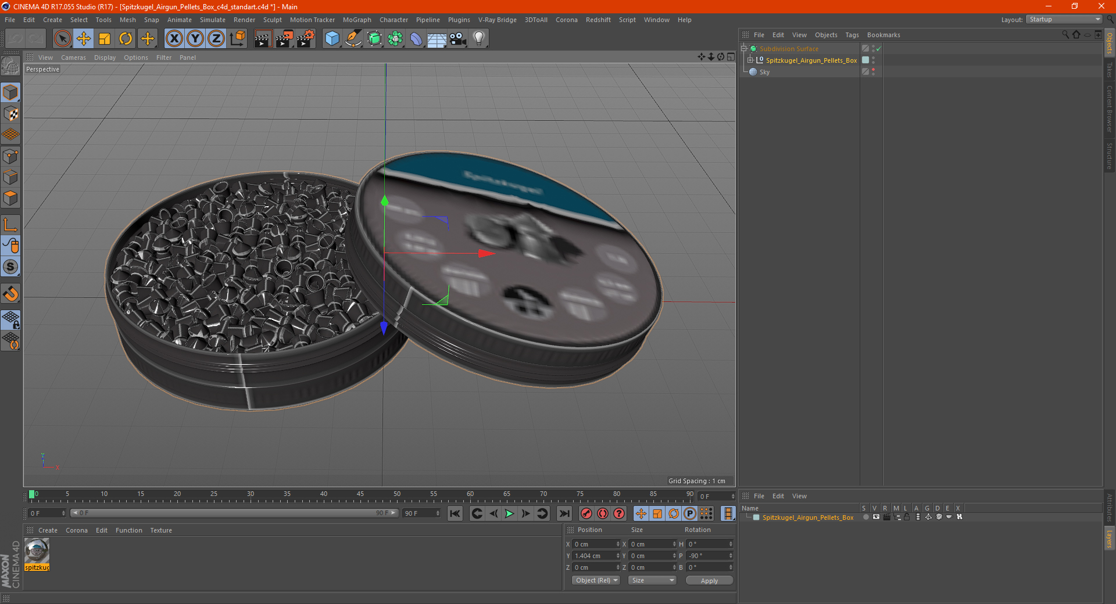1116x604 pixels.
Task: Switch to Texture mode
Action: (x=10, y=113)
